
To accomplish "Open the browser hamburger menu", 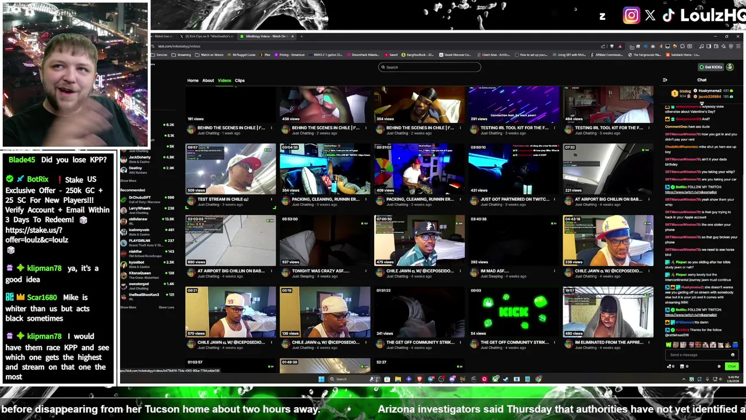I will (x=738, y=46).
